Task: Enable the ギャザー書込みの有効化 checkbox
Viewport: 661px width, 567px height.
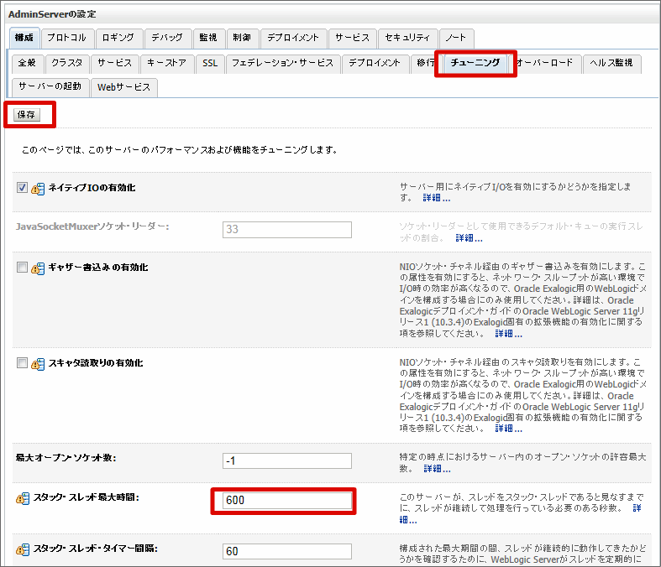Action: 23,268
